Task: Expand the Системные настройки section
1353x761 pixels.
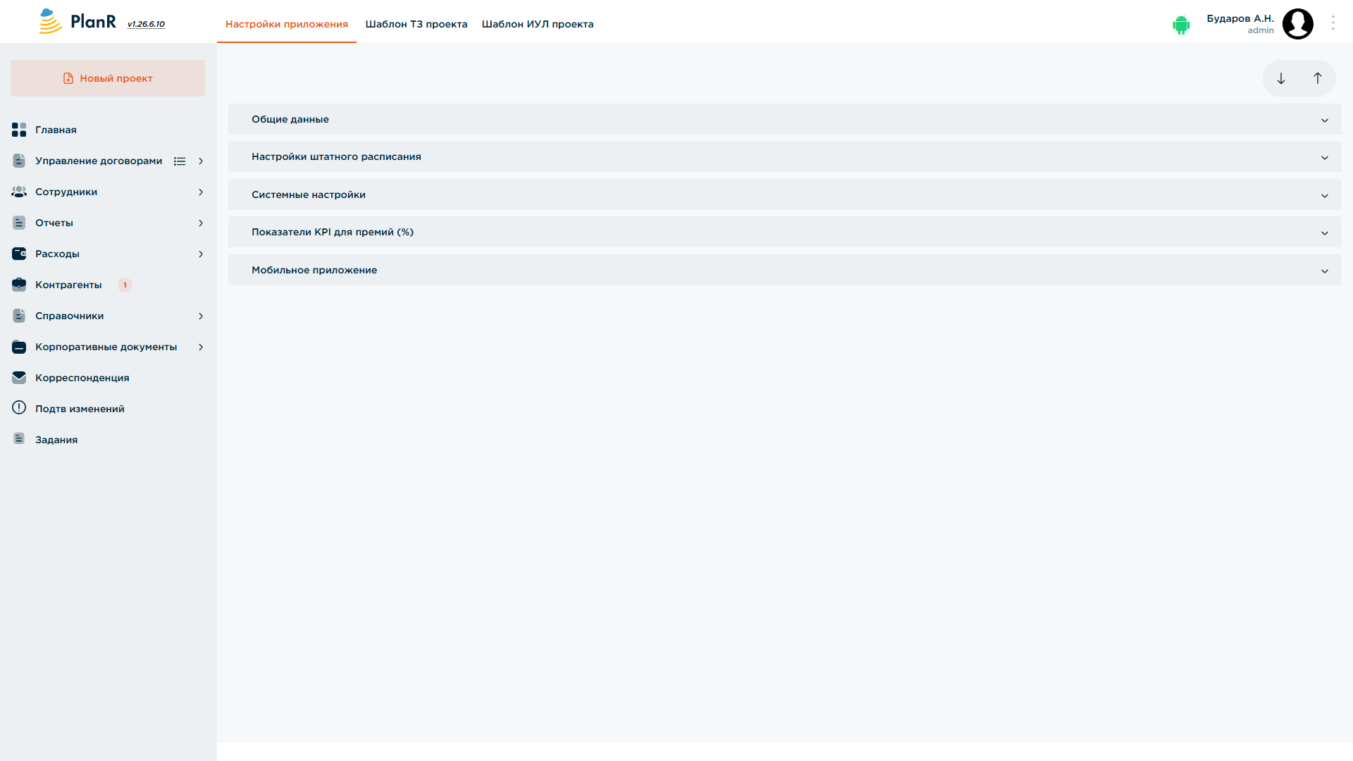Action: point(784,194)
